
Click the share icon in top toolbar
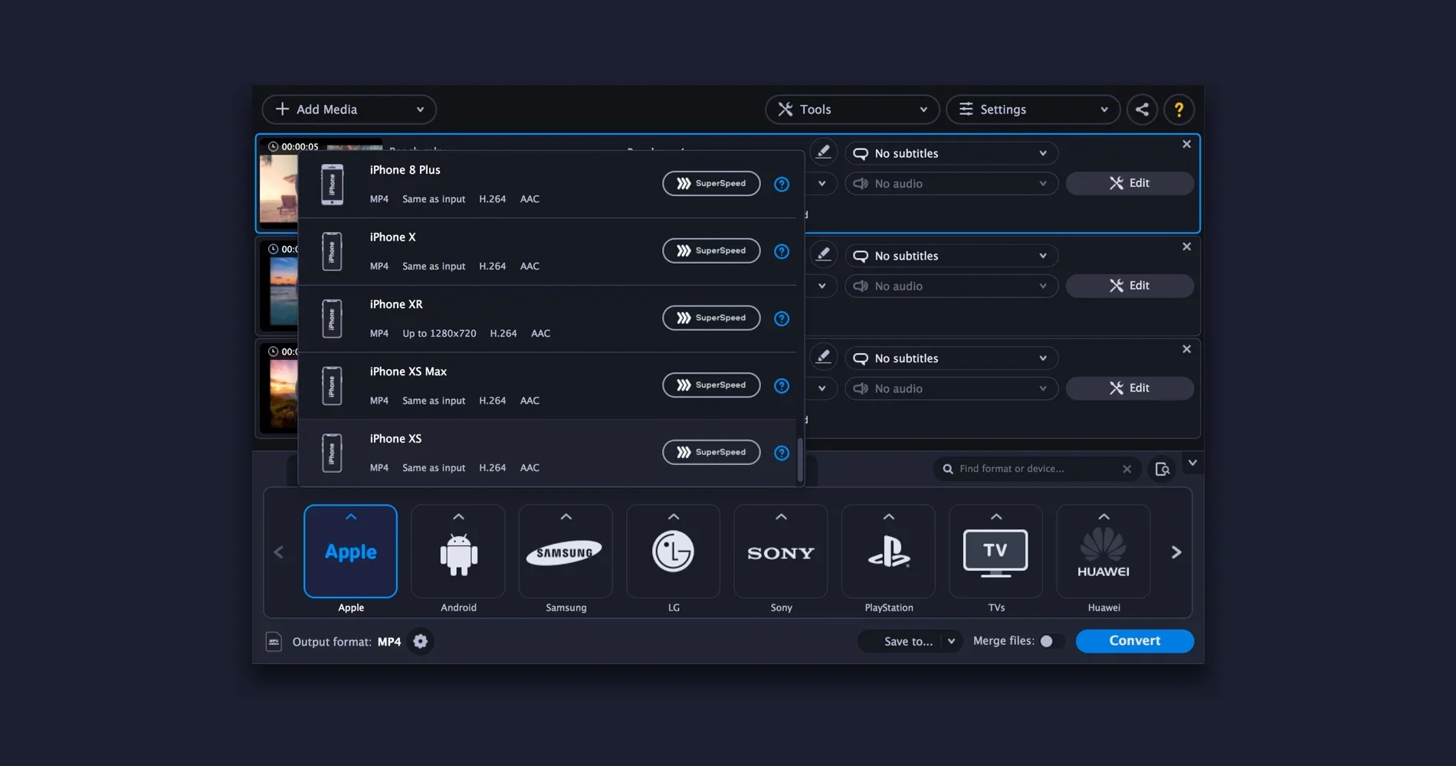click(x=1142, y=110)
